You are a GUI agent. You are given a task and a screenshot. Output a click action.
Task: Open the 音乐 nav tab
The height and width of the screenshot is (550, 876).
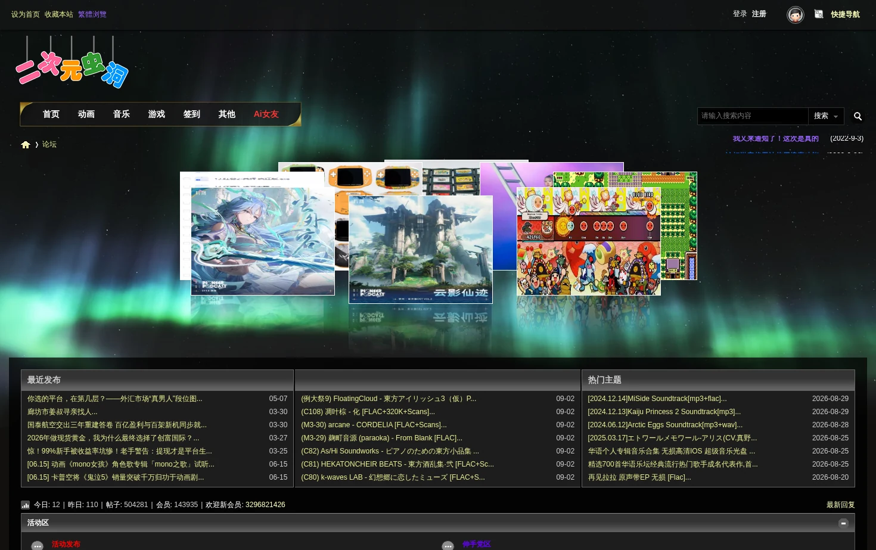pyautogui.click(x=122, y=114)
